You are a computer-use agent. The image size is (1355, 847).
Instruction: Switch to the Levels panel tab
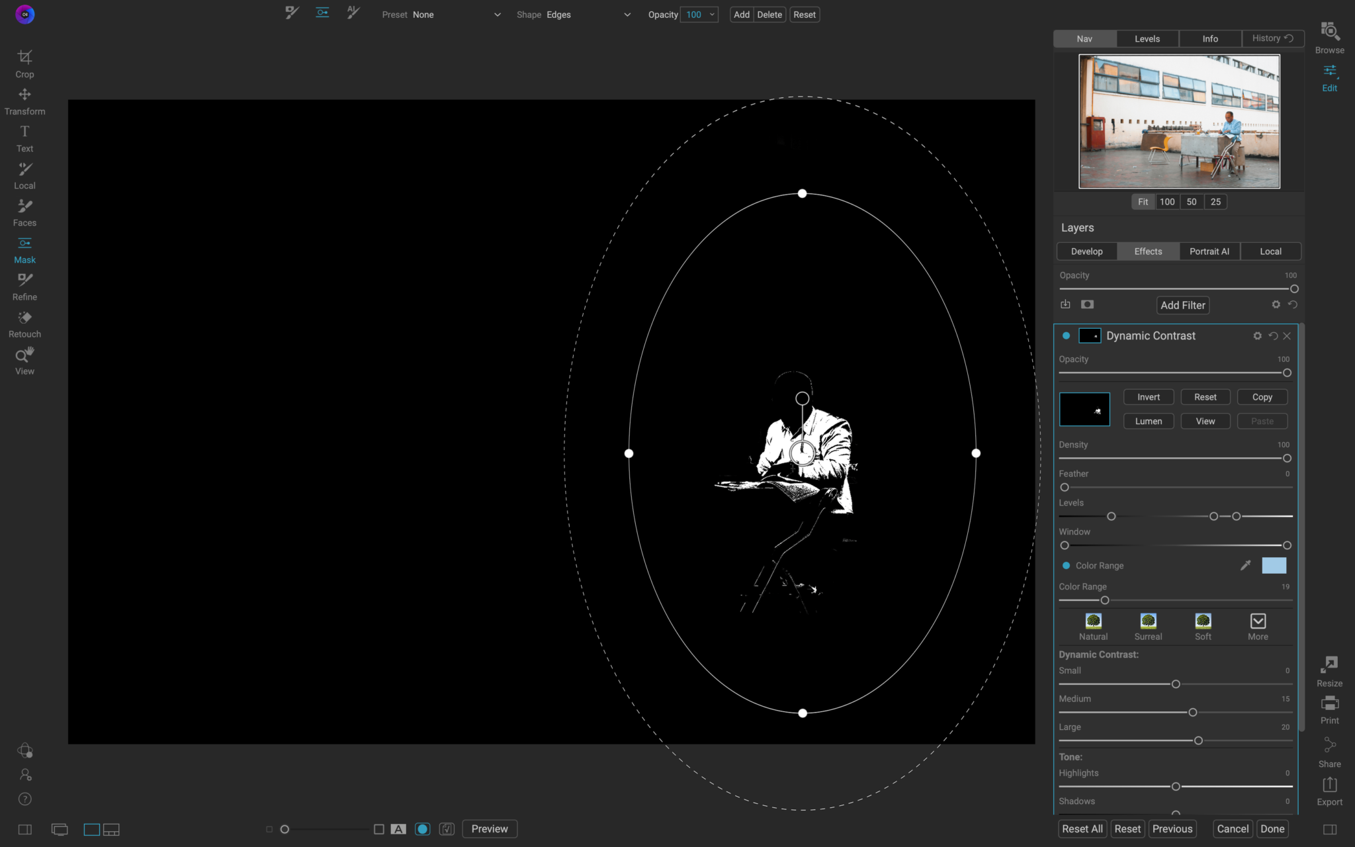pos(1146,38)
